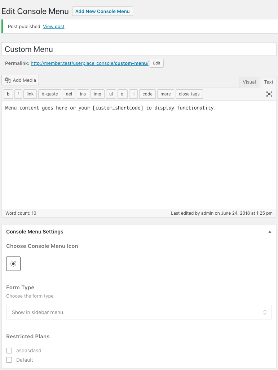The image size is (278, 370).
Task: Enable the Default restricted plan checkbox
Action: pyautogui.click(x=9, y=360)
